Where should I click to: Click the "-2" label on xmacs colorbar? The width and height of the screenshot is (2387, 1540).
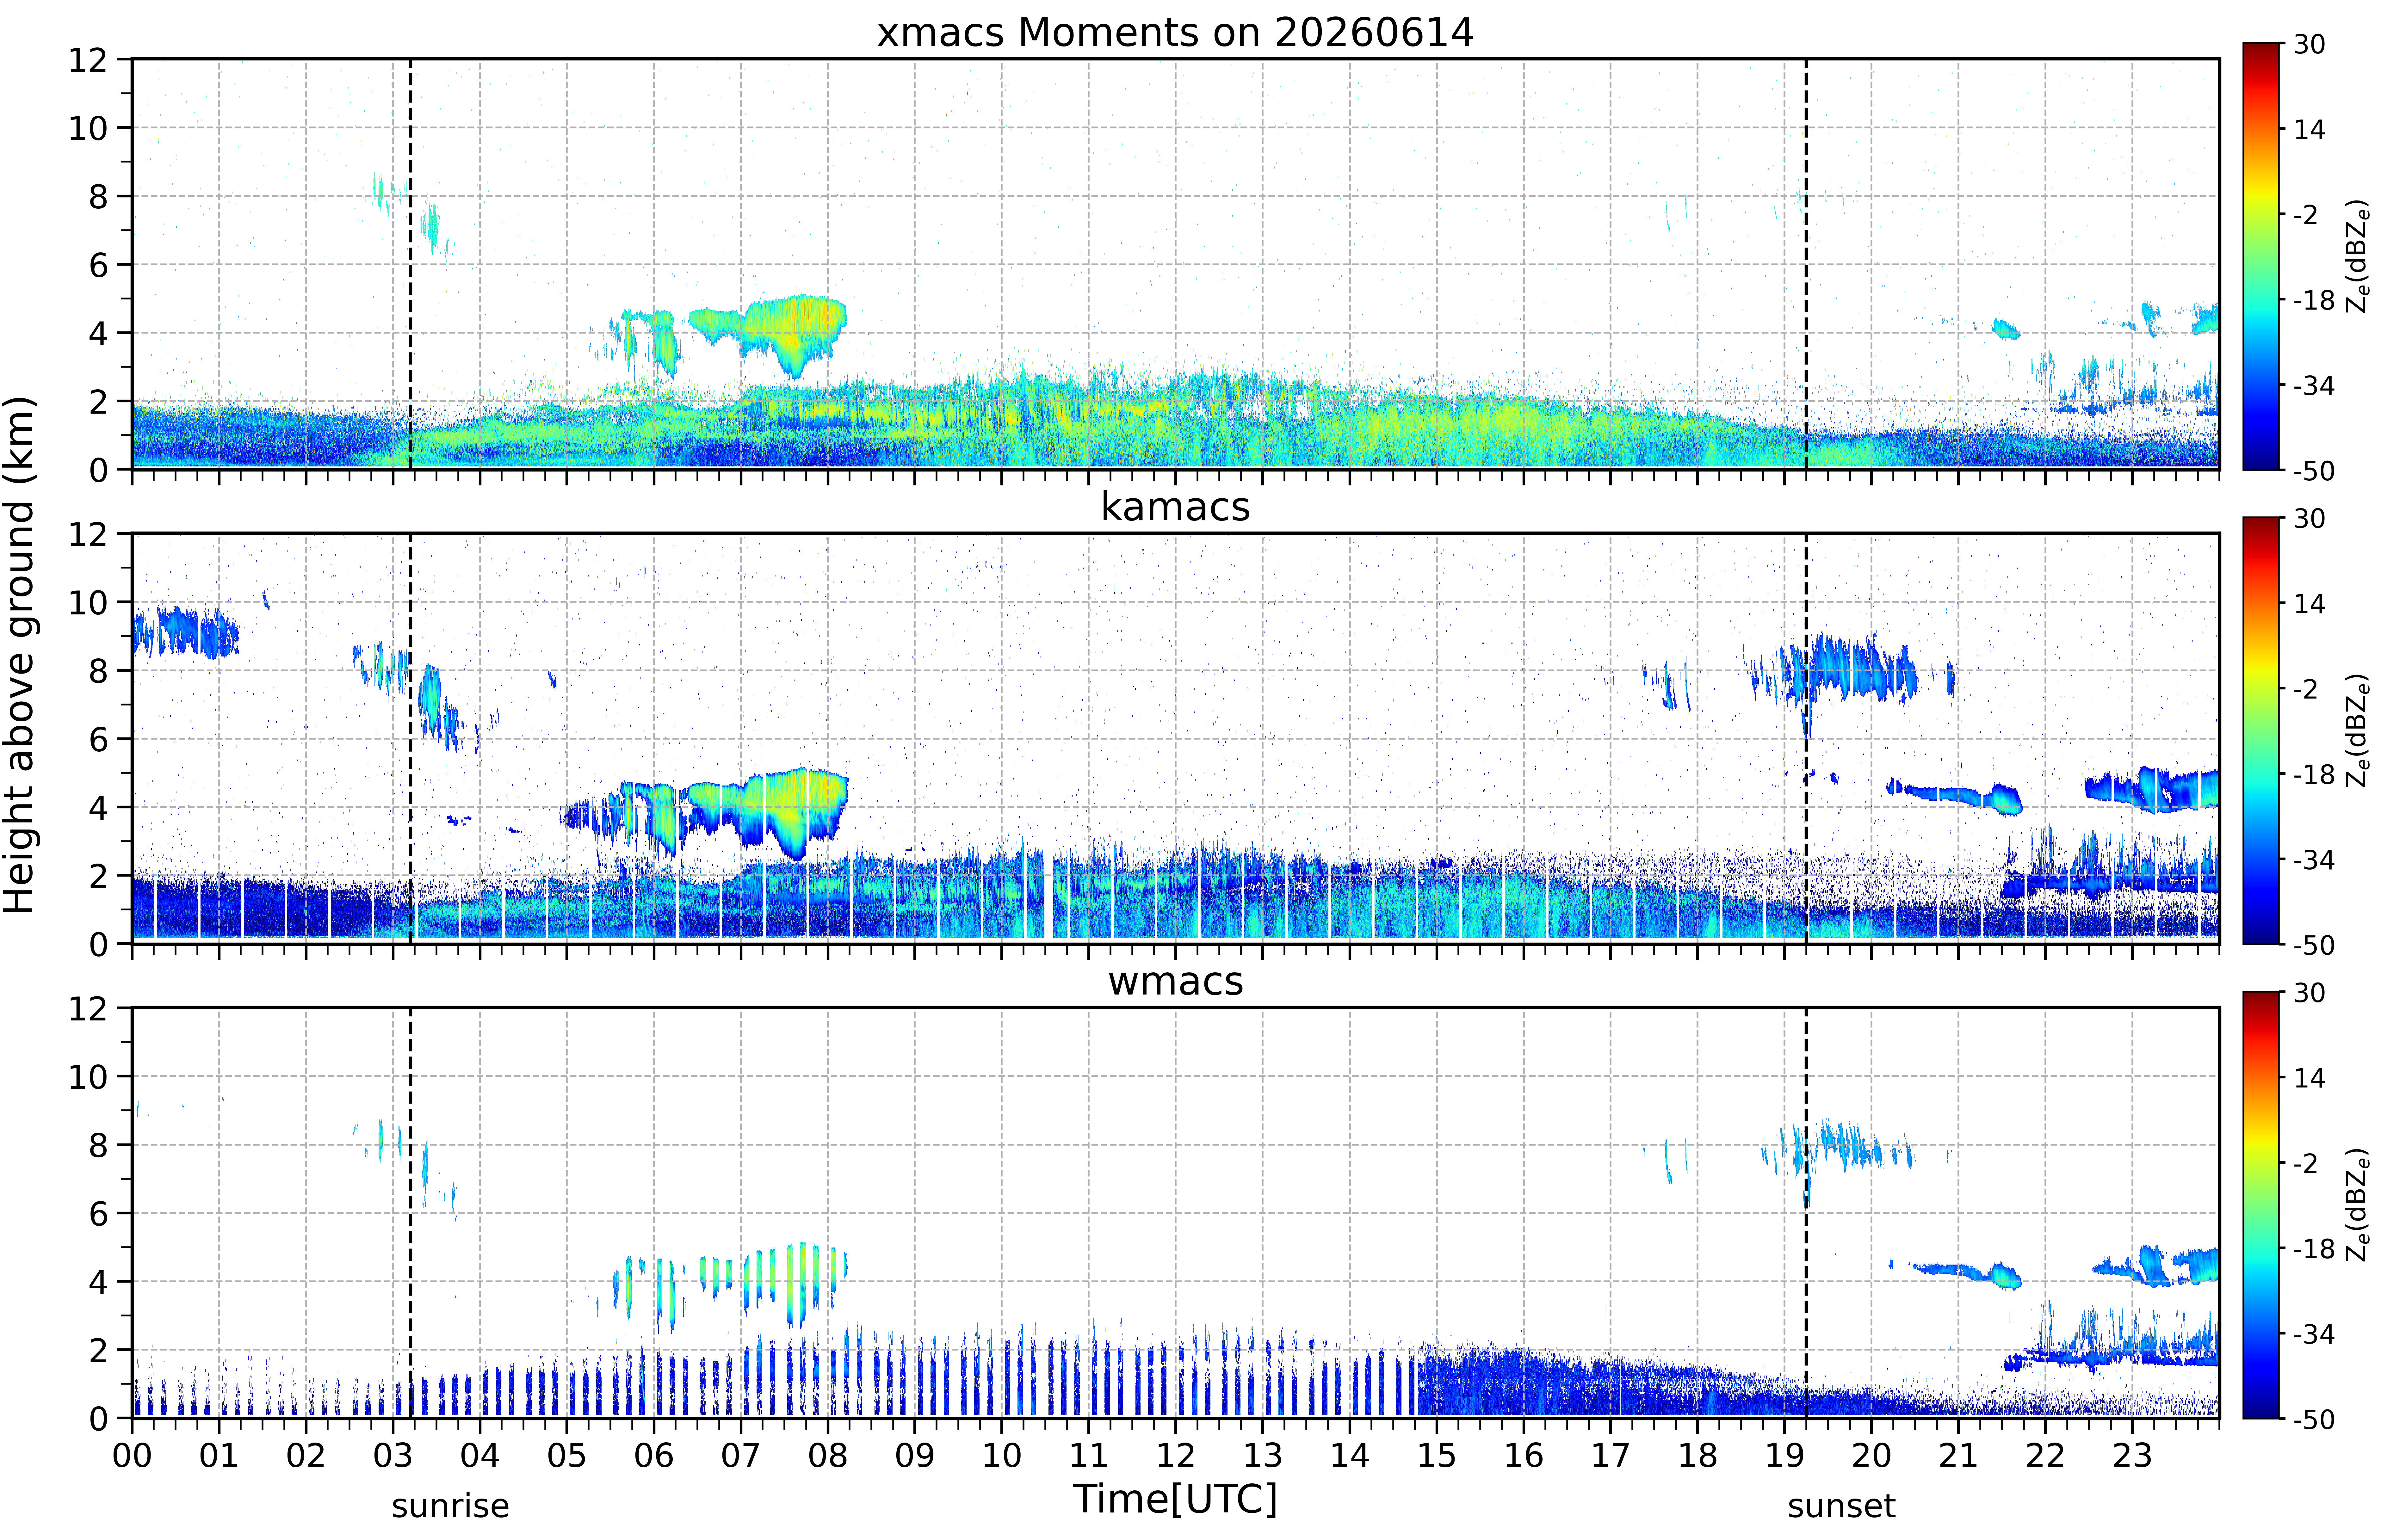coord(2306,215)
